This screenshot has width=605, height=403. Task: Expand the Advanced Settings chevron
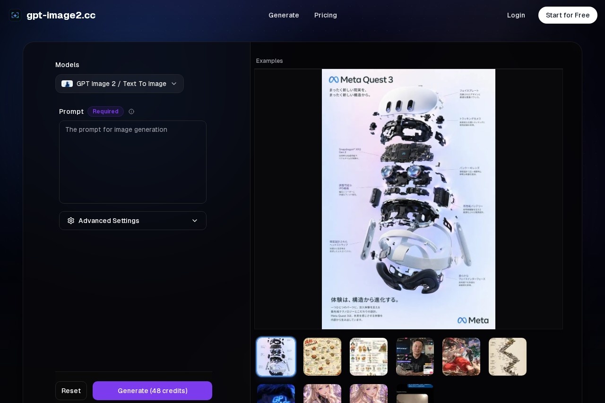pos(195,221)
